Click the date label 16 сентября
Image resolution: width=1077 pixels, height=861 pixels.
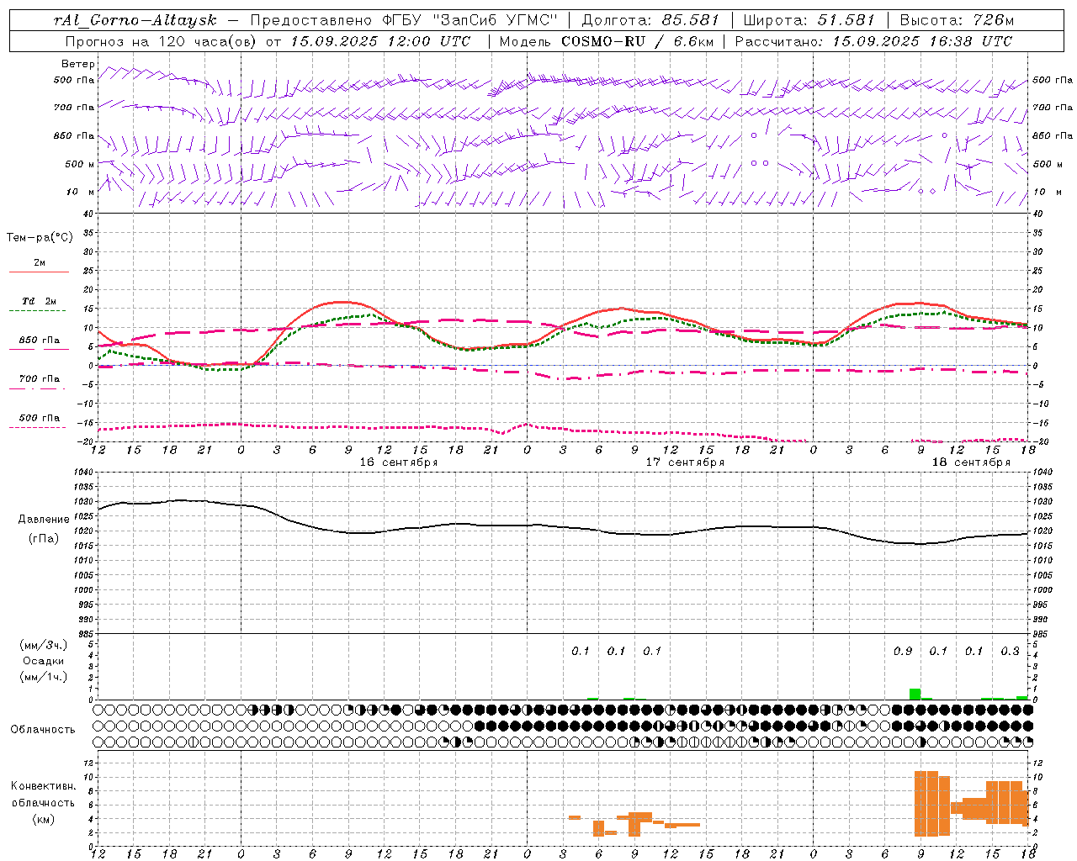point(398,462)
